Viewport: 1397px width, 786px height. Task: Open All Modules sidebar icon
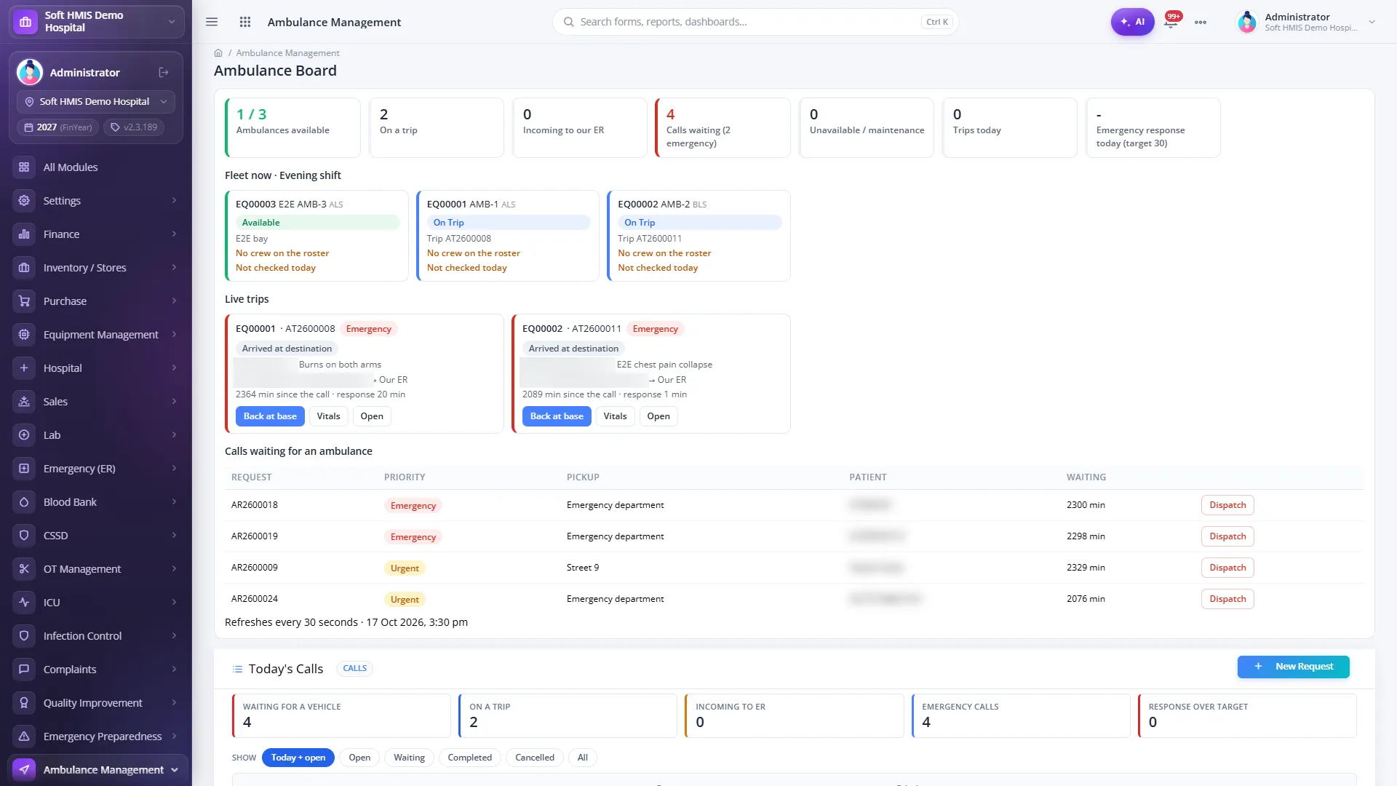[24, 167]
